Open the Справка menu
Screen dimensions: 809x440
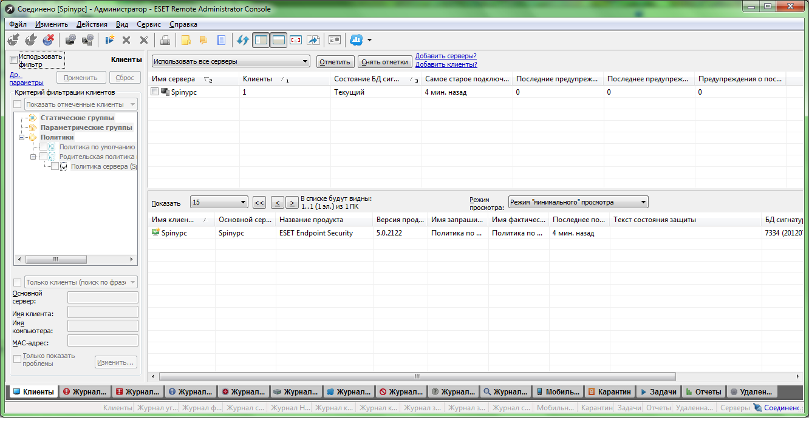coord(183,24)
